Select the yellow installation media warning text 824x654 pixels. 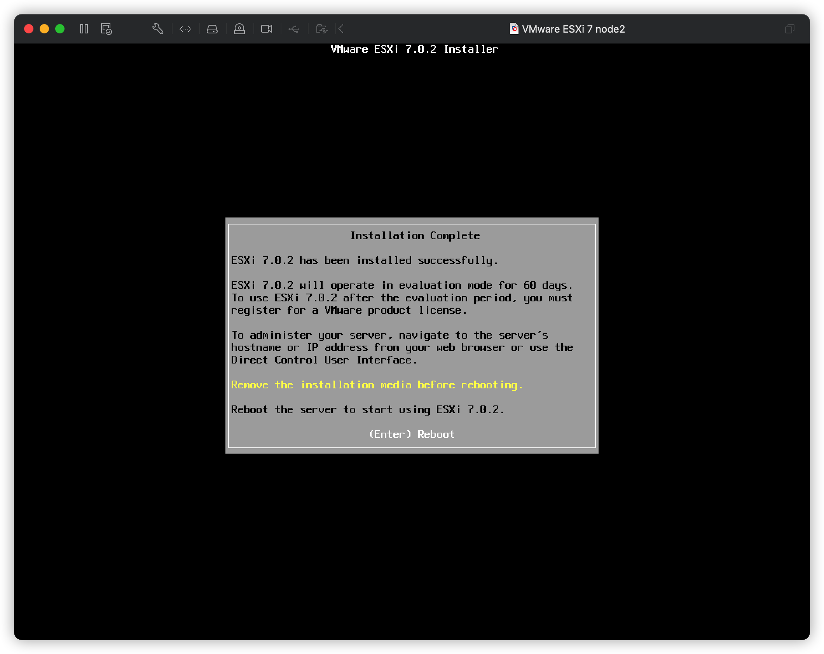click(377, 384)
